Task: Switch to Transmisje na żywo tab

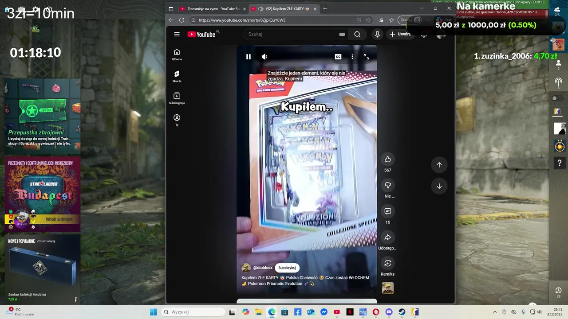Action: [x=213, y=8]
